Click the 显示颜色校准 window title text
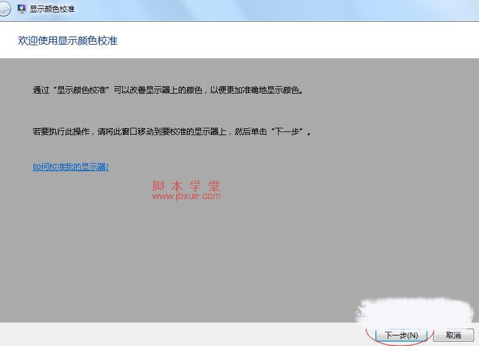Viewport: 479px width, 346px height. (x=52, y=9)
